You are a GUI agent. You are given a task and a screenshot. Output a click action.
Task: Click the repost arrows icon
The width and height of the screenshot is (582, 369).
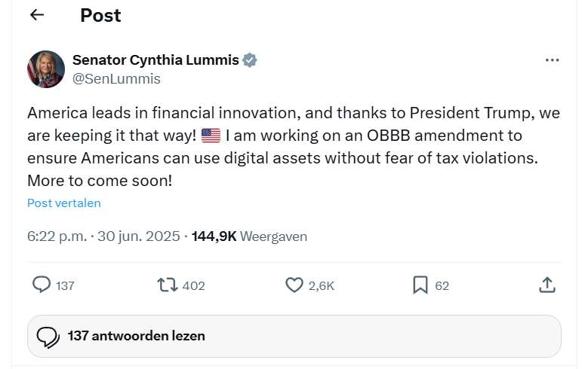coord(167,285)
